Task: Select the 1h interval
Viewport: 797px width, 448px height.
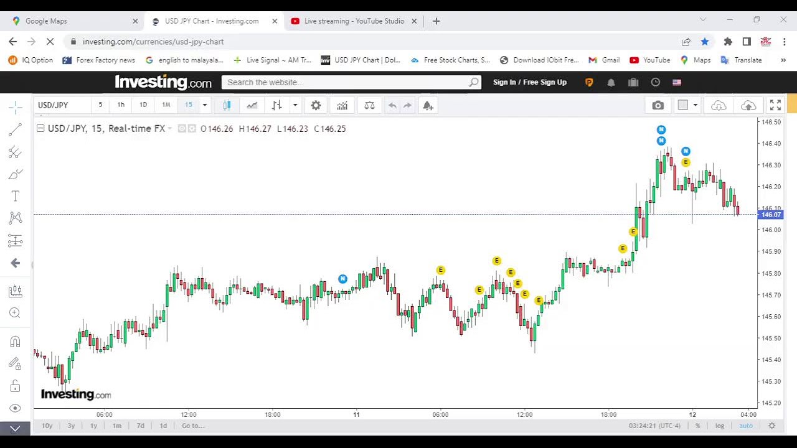Action: tap(121, 105)
